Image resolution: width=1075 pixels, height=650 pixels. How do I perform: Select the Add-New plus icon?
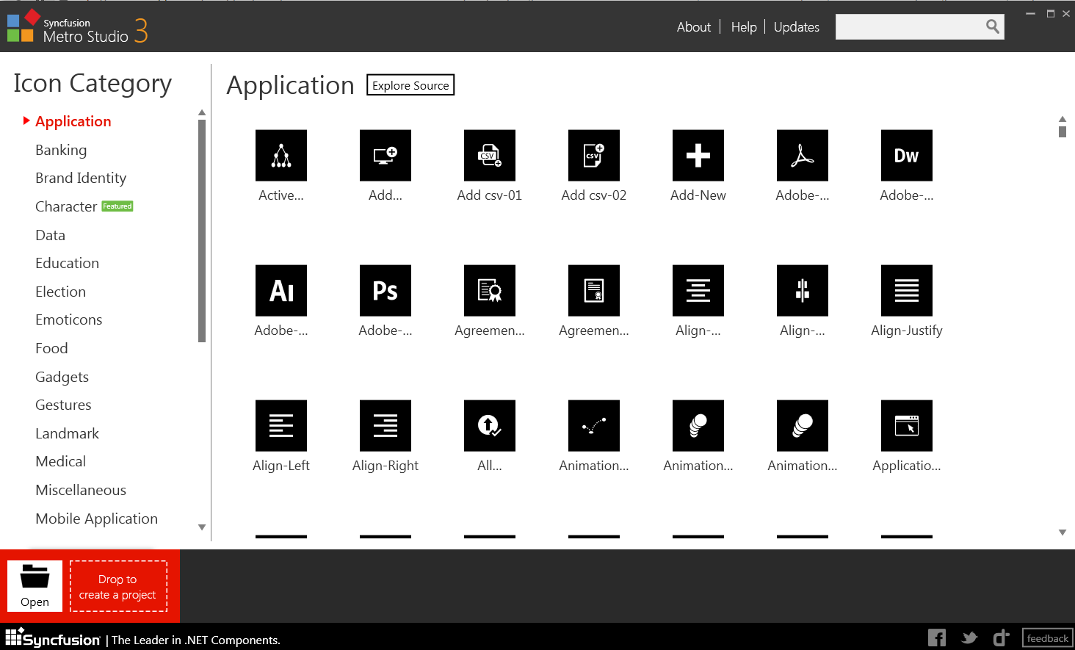click(698, 156)
